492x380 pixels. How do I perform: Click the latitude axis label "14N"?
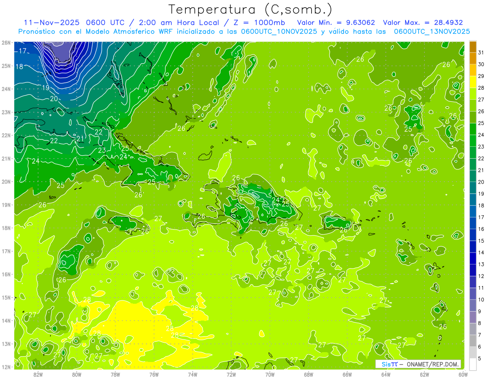[x=6, y=321]
